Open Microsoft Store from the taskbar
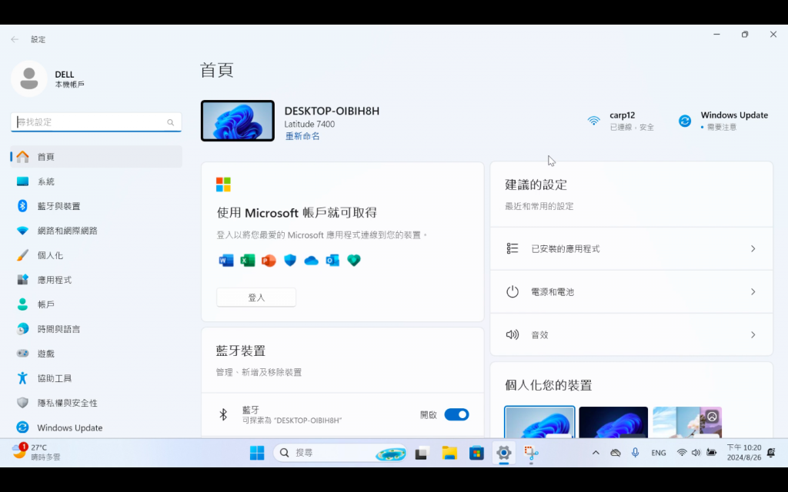Viewport: 788px width, 492px height. pyautogui.click(x=476, y=453)
